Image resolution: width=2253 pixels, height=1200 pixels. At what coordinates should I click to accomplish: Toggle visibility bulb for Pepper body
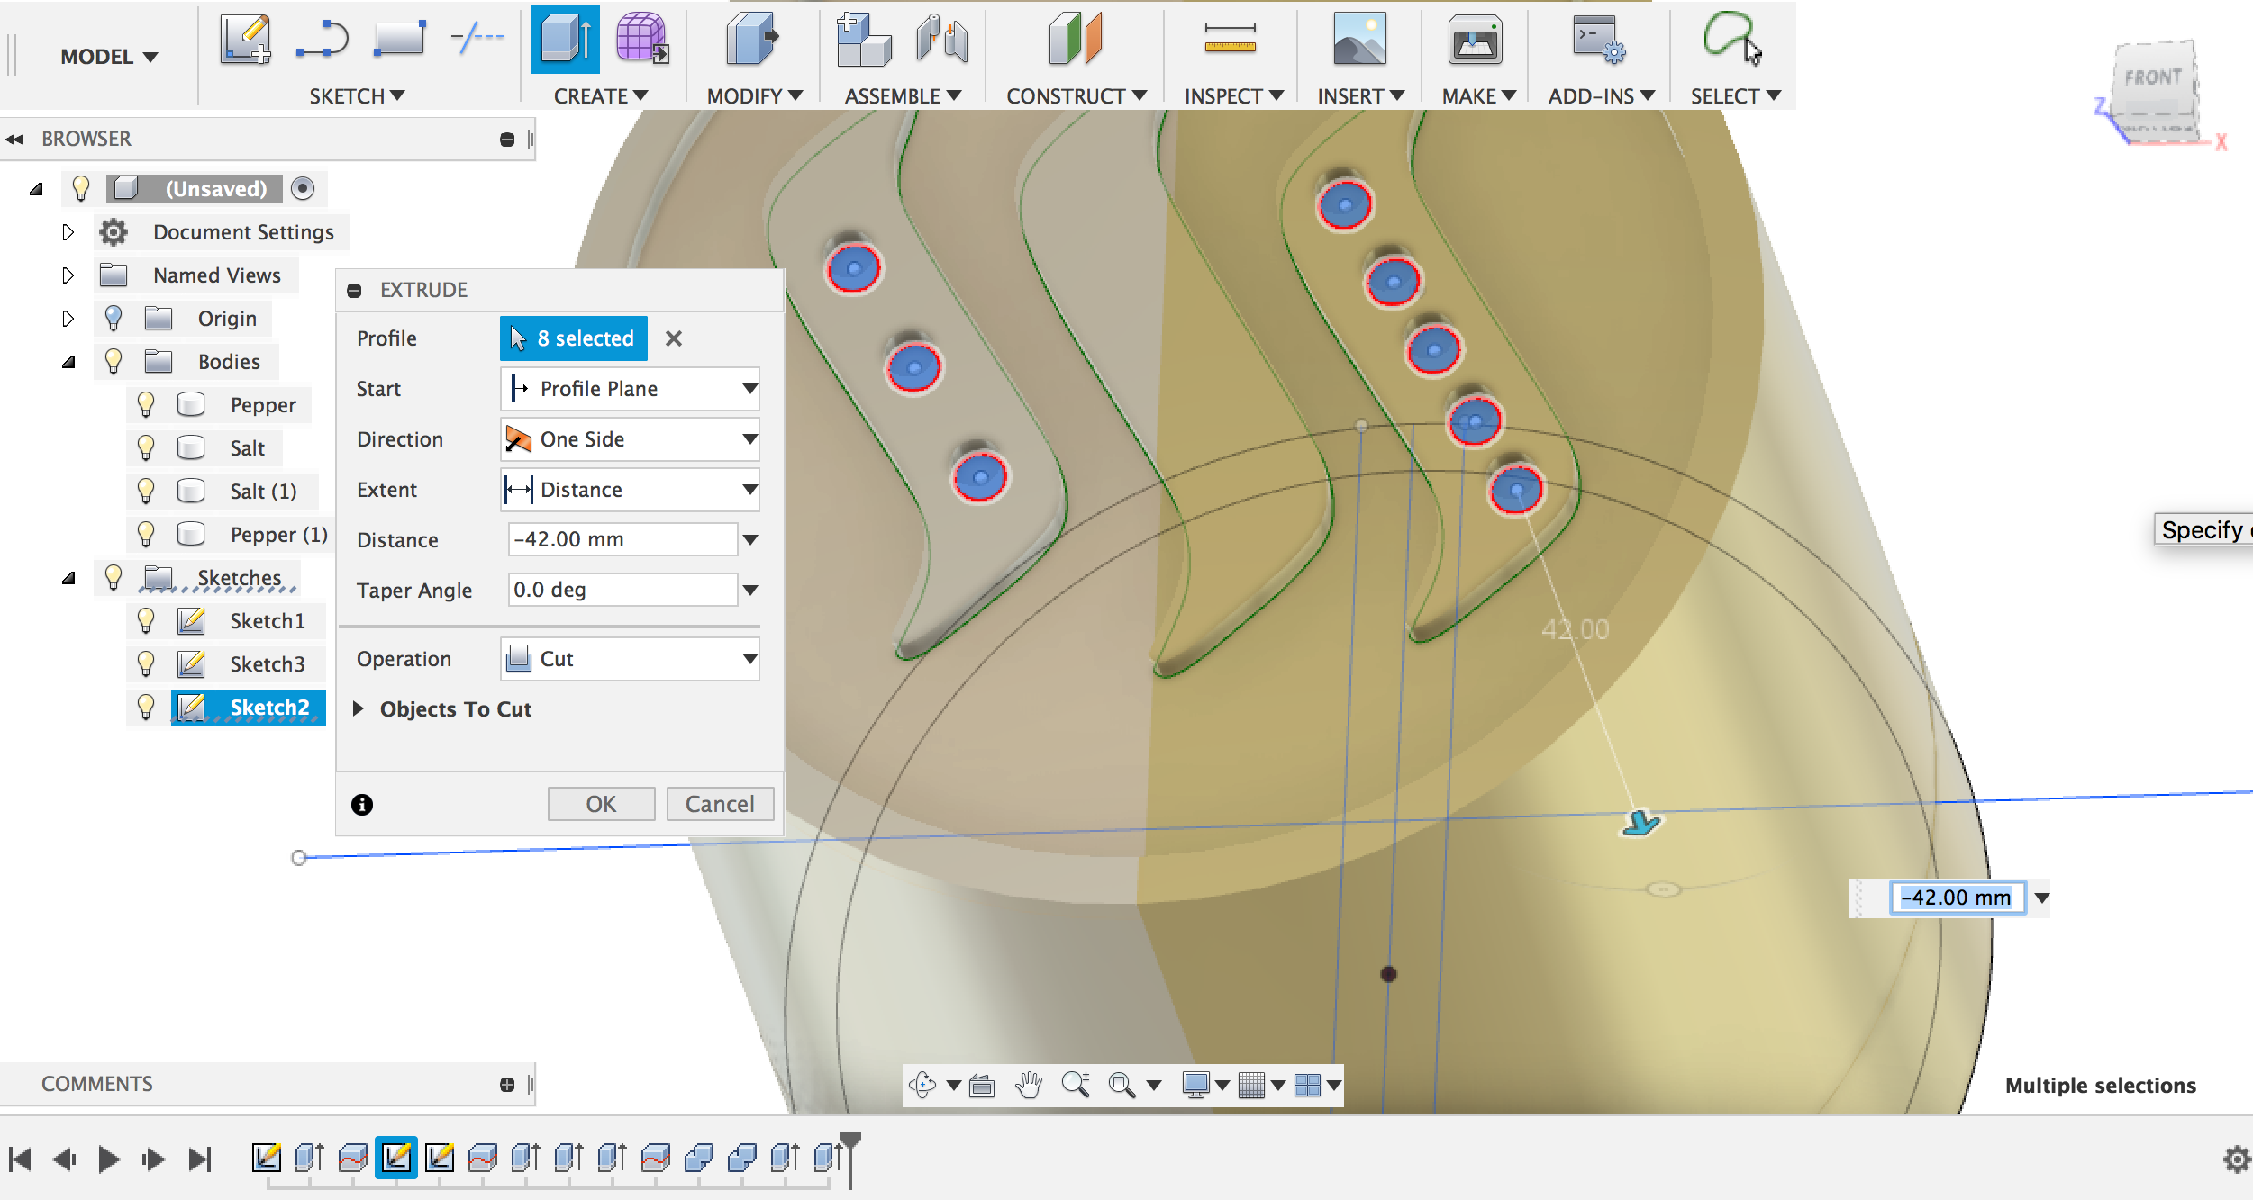tap(146, 404)
